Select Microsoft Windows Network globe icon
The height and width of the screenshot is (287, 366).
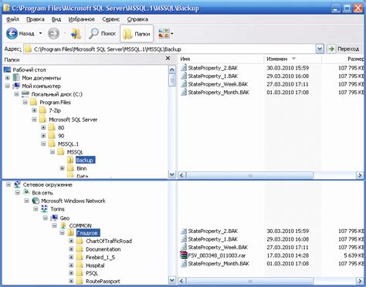[x=36, y=201]
